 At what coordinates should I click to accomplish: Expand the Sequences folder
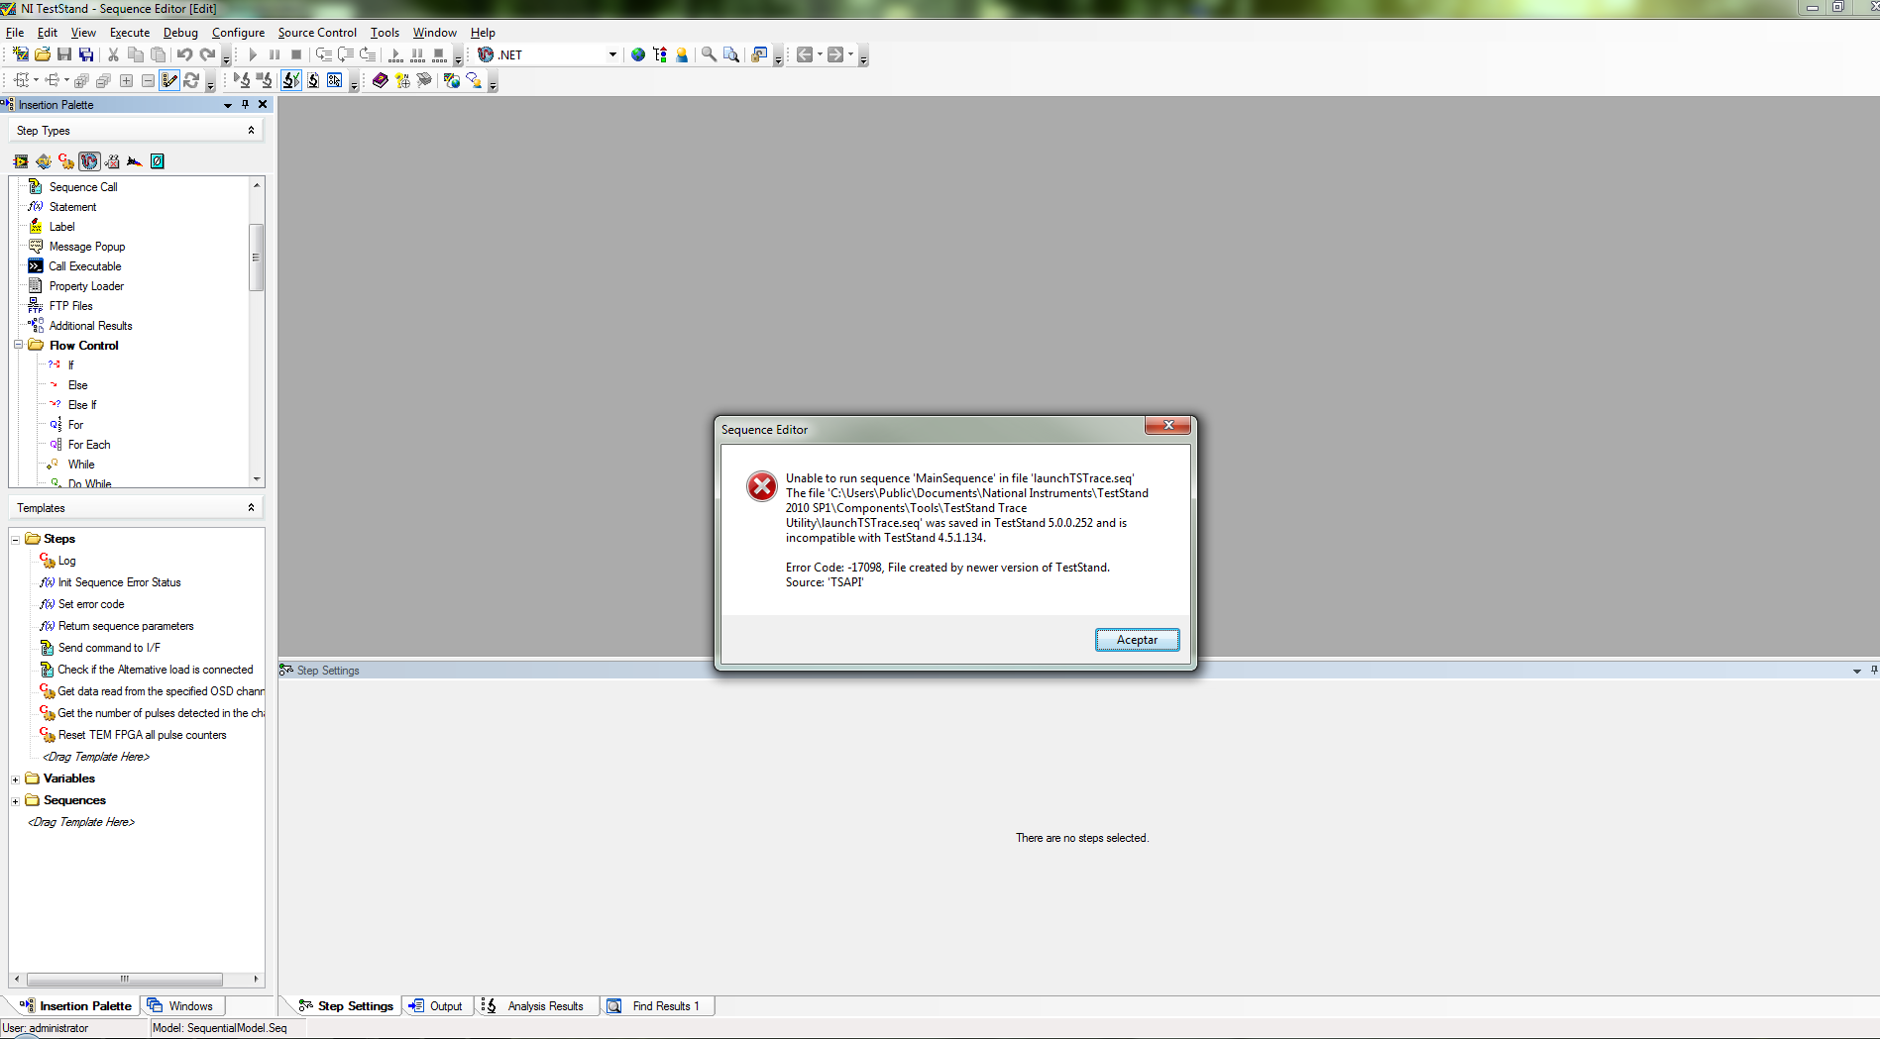click(x=15, y=801)
